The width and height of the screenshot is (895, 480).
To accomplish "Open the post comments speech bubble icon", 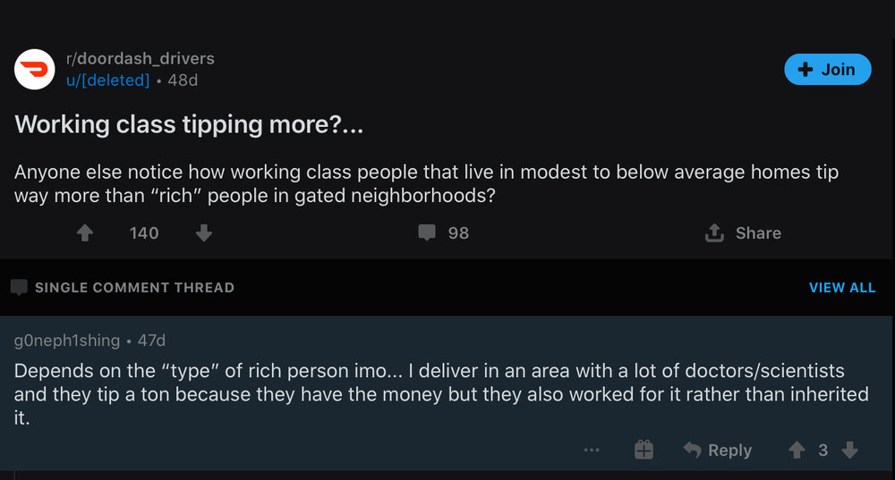I will [426, 232].
